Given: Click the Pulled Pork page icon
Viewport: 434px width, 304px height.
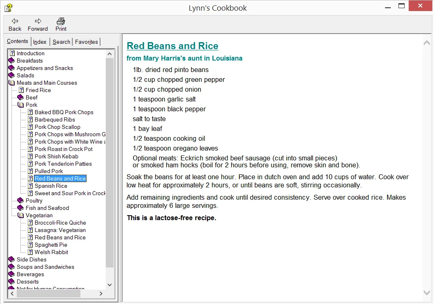Looking at the screenshot, I should 31,171.
